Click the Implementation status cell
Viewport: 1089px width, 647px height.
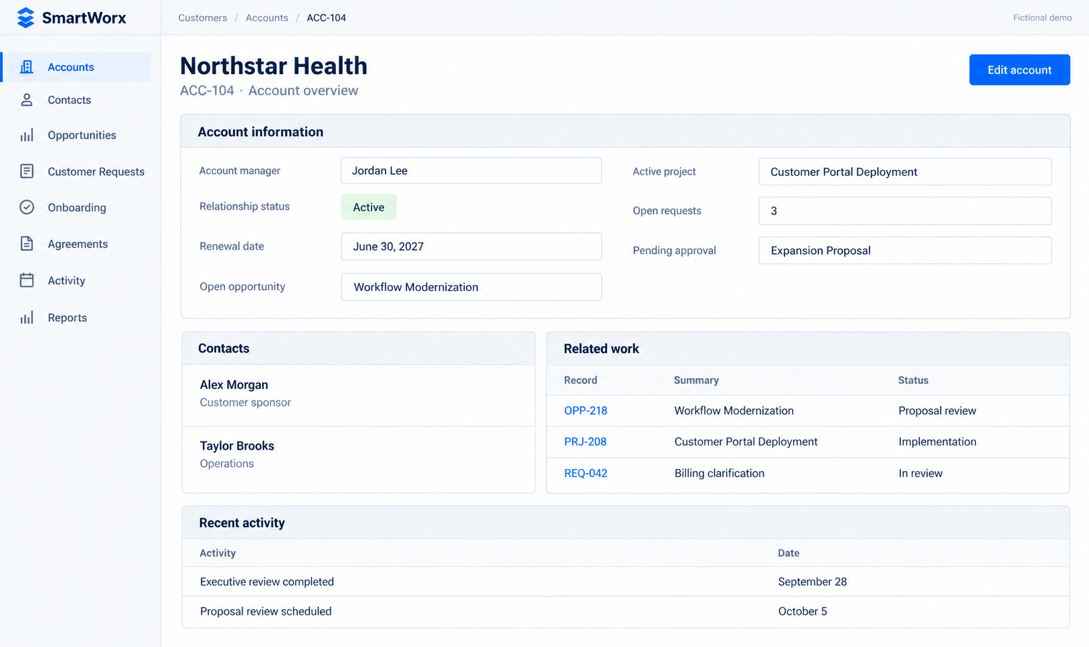click(937, 442)
